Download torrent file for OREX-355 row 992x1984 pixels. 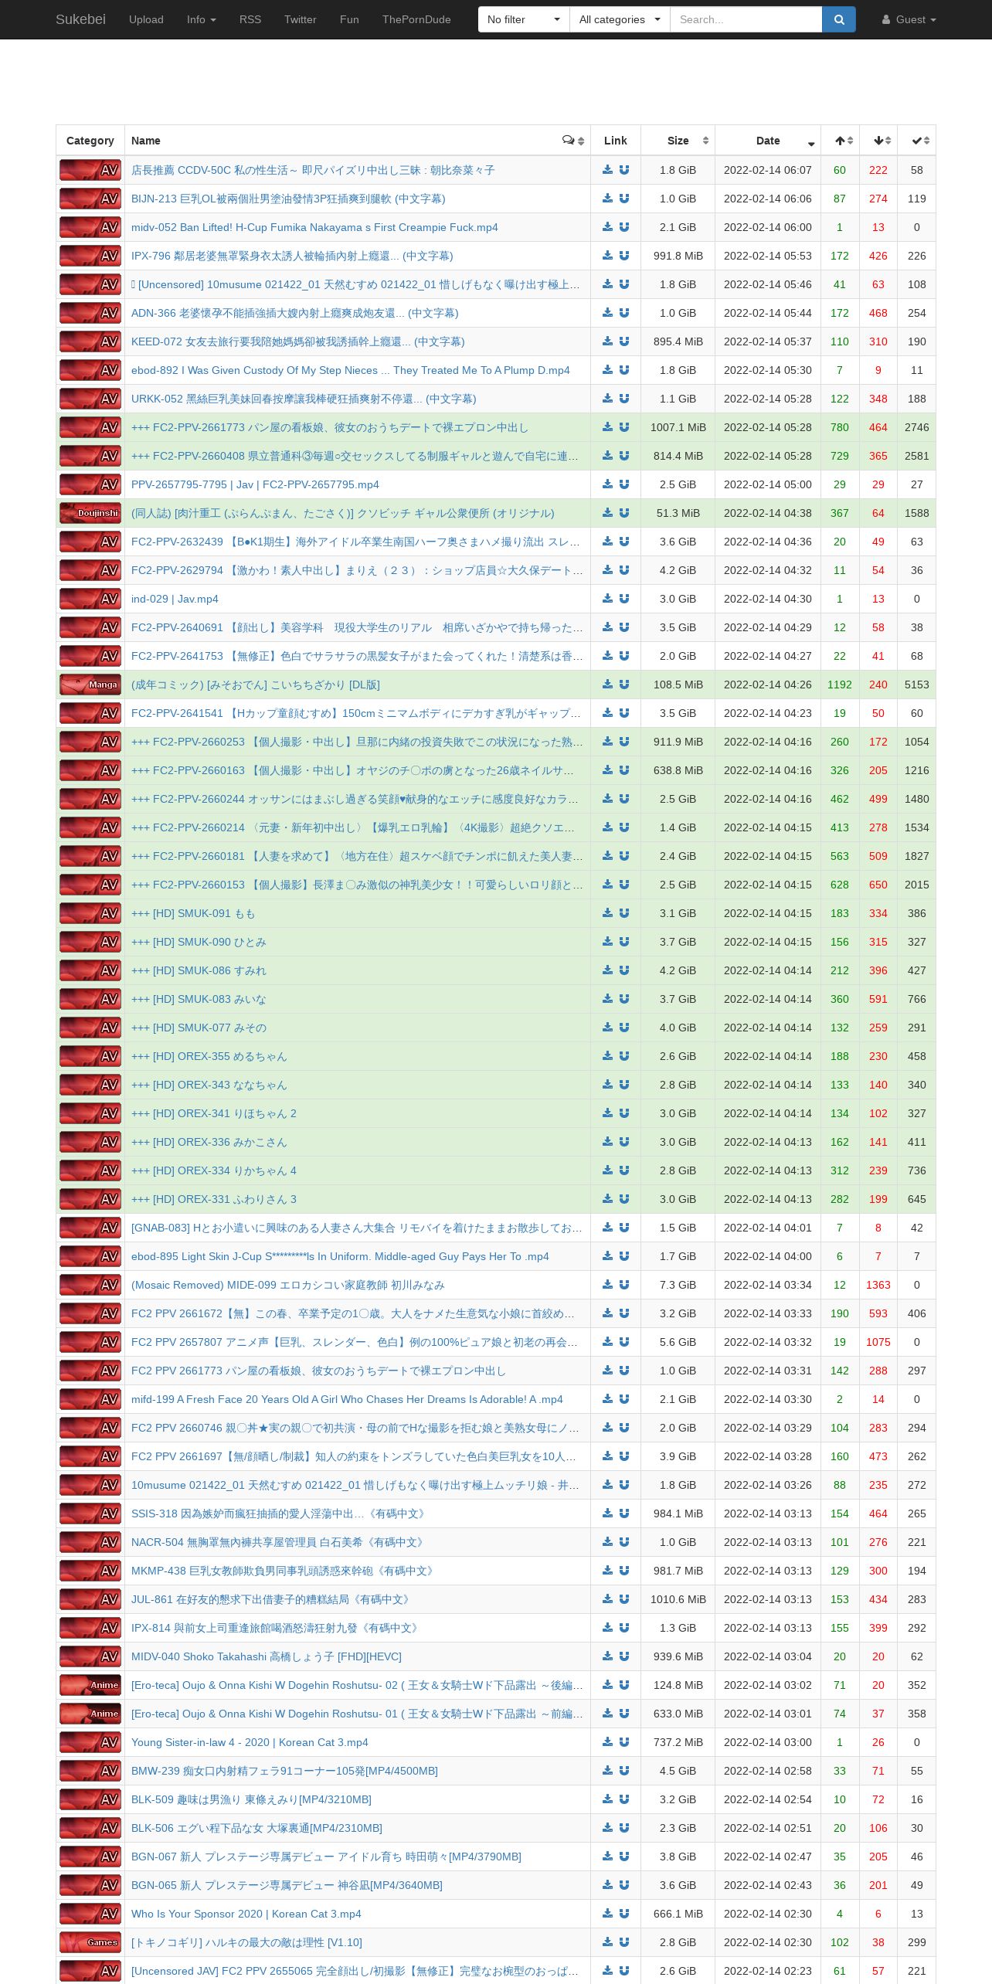point(608,1056)
